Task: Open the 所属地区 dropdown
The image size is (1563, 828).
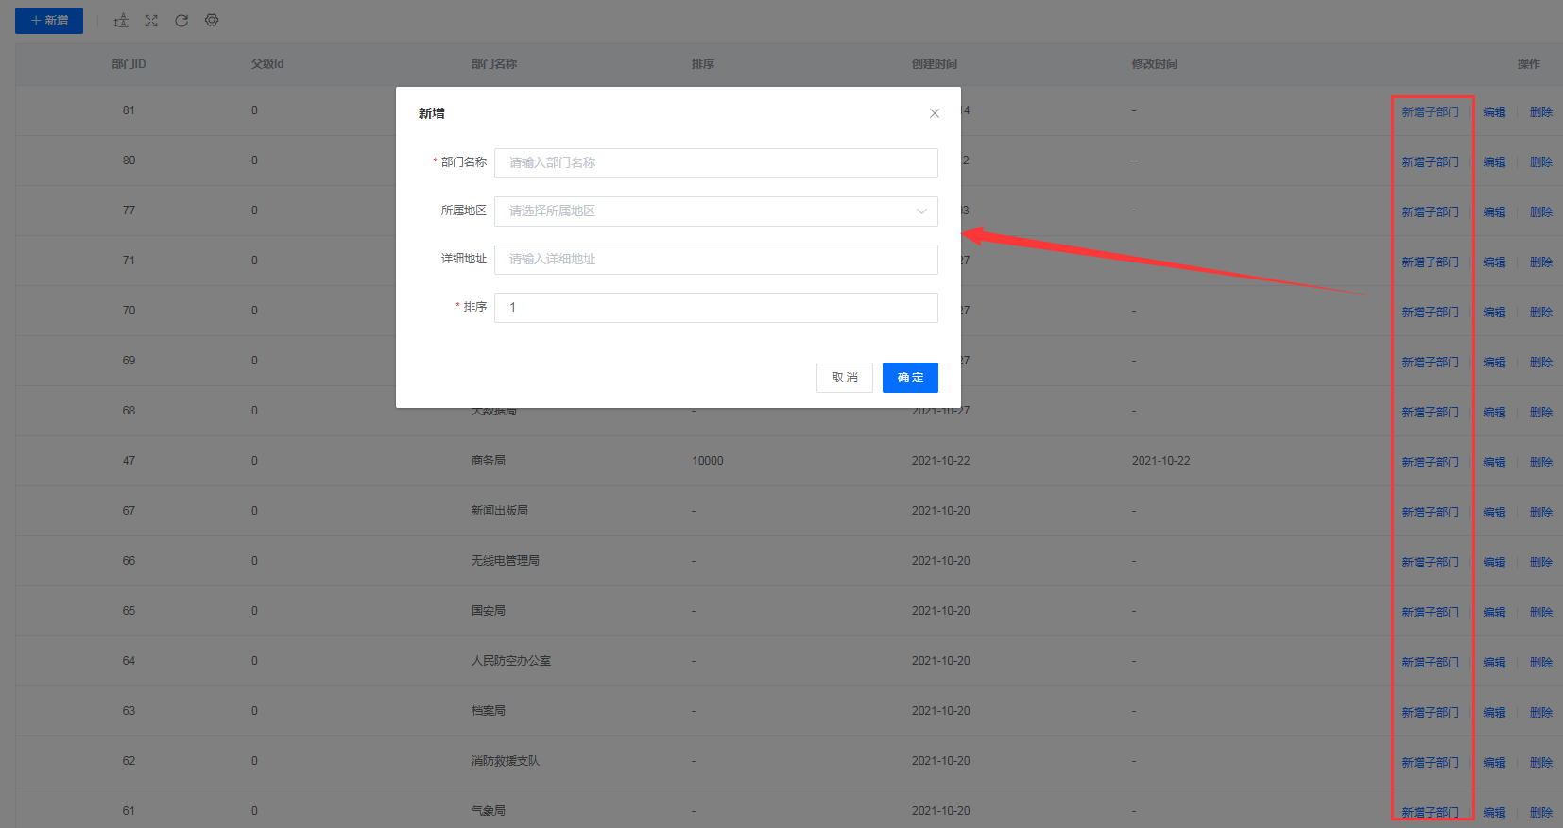Action: tap(716, 211)
